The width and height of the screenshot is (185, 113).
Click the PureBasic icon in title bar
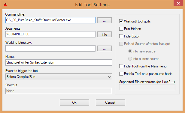5,4
